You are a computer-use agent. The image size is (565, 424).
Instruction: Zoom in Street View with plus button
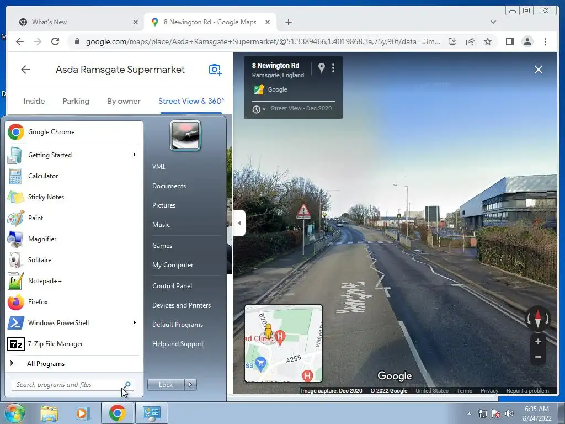pyautogui.click(x=538, y=341)
